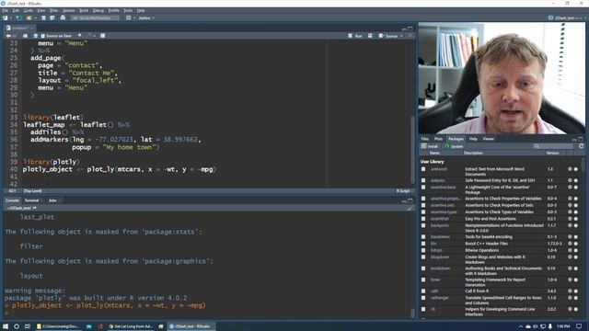Maximize the source editor pane

click(410, 29)
